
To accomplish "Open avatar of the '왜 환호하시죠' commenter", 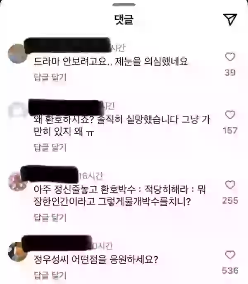I will point(17,111).
